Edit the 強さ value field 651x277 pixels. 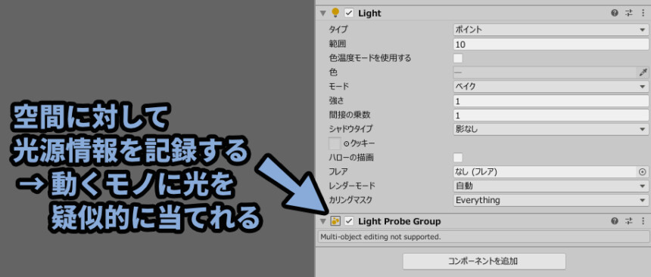pyautogui.click(x=550, y=101)
